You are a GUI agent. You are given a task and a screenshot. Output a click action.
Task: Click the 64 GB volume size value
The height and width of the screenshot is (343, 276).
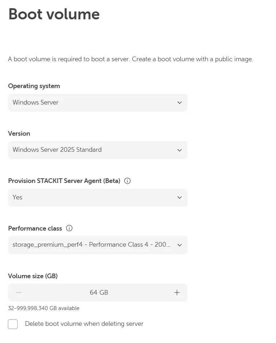(x=99, y=293)
